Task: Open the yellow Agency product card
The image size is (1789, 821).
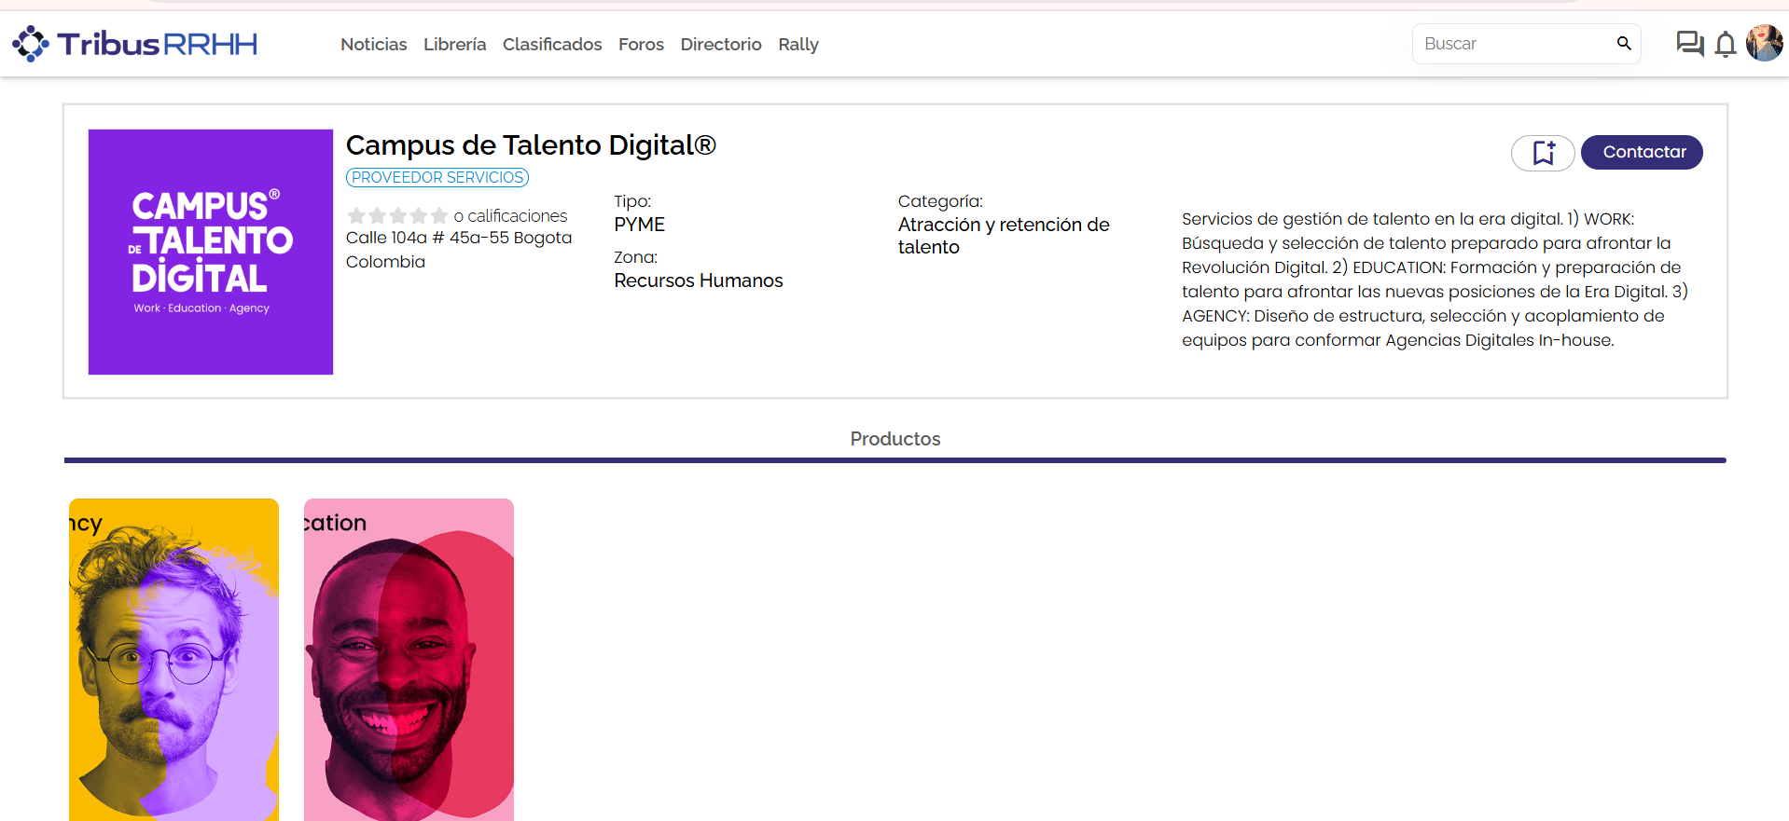Action: tap(173, 659)
